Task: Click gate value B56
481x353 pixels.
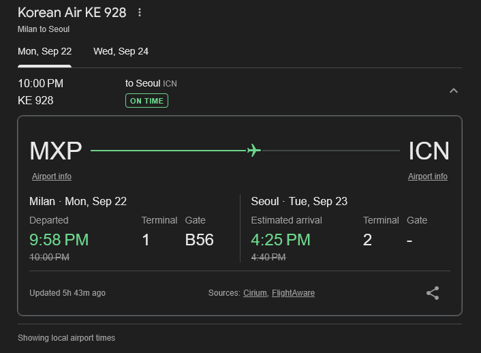Action: point(200,240)
